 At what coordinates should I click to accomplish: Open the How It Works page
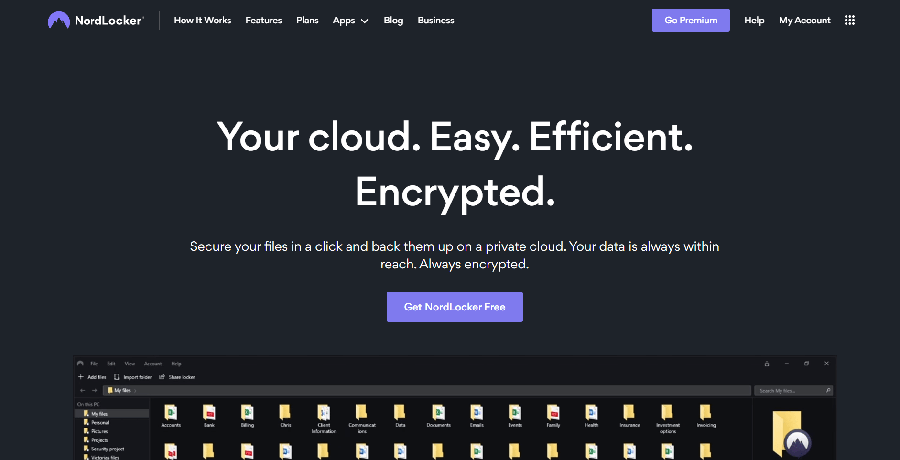pyautogui.click(x=202, y=20)
